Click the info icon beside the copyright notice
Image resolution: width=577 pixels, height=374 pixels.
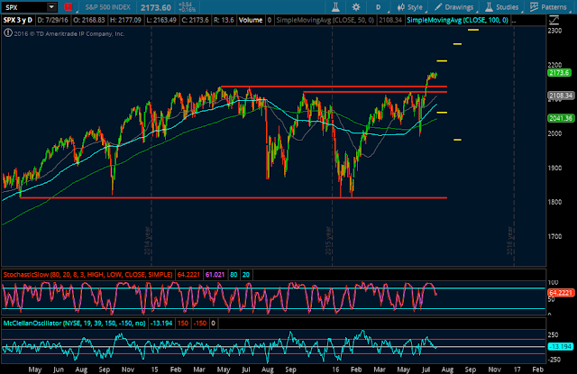(x=8, y=33)
